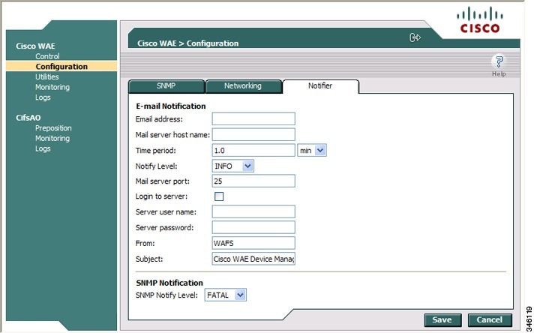534x333 pixels.
Task: Switch to the Networking tab
Action: [243, 85]
